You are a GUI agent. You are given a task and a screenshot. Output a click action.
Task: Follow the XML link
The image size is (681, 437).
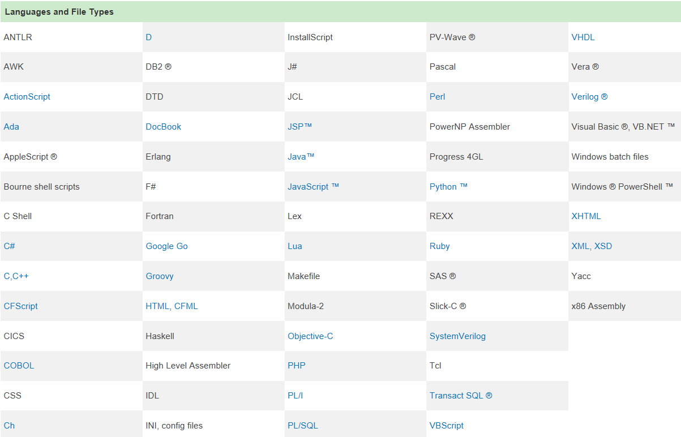[x=580, y=246]
